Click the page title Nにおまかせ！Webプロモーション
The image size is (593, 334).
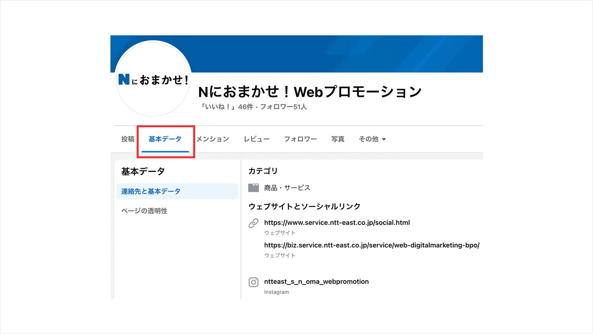click(310, 92)
